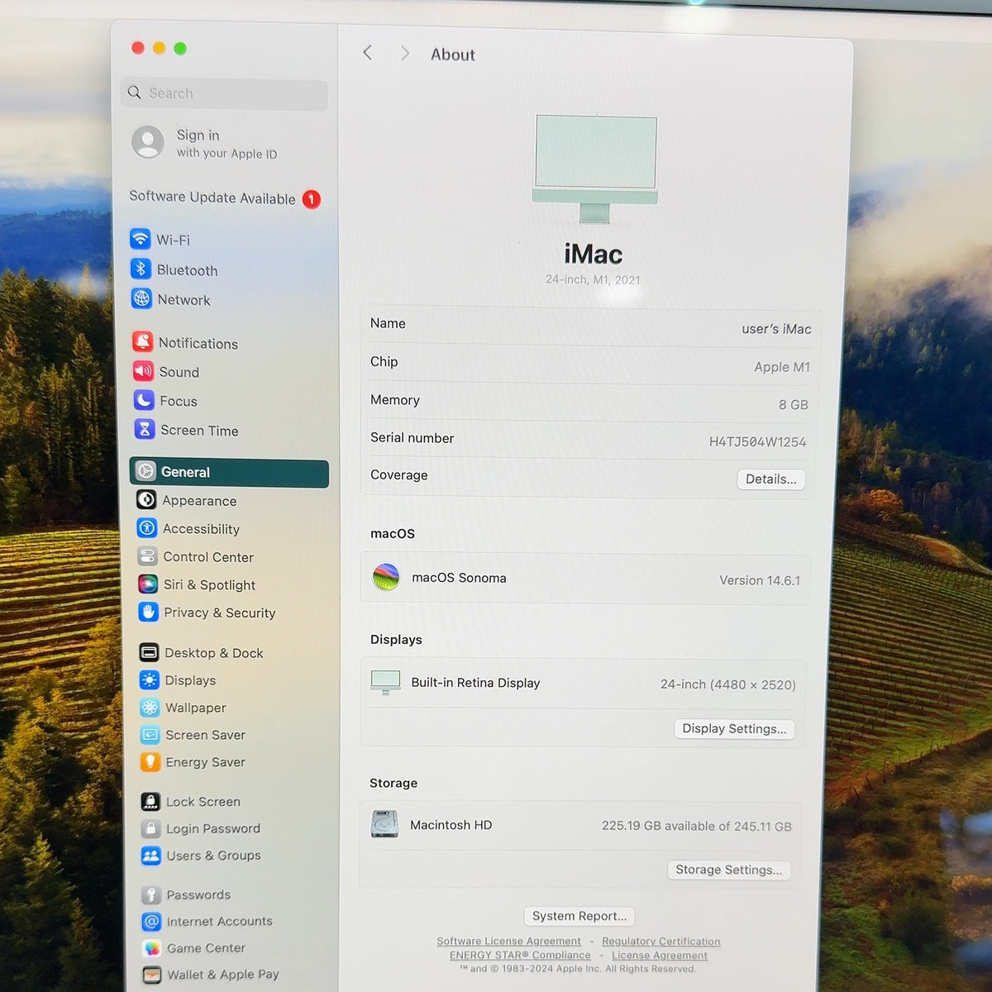Select the Lock Screen icon
Image resolution: width=992 pixels, height=992 pixels.
click(150, 801)
